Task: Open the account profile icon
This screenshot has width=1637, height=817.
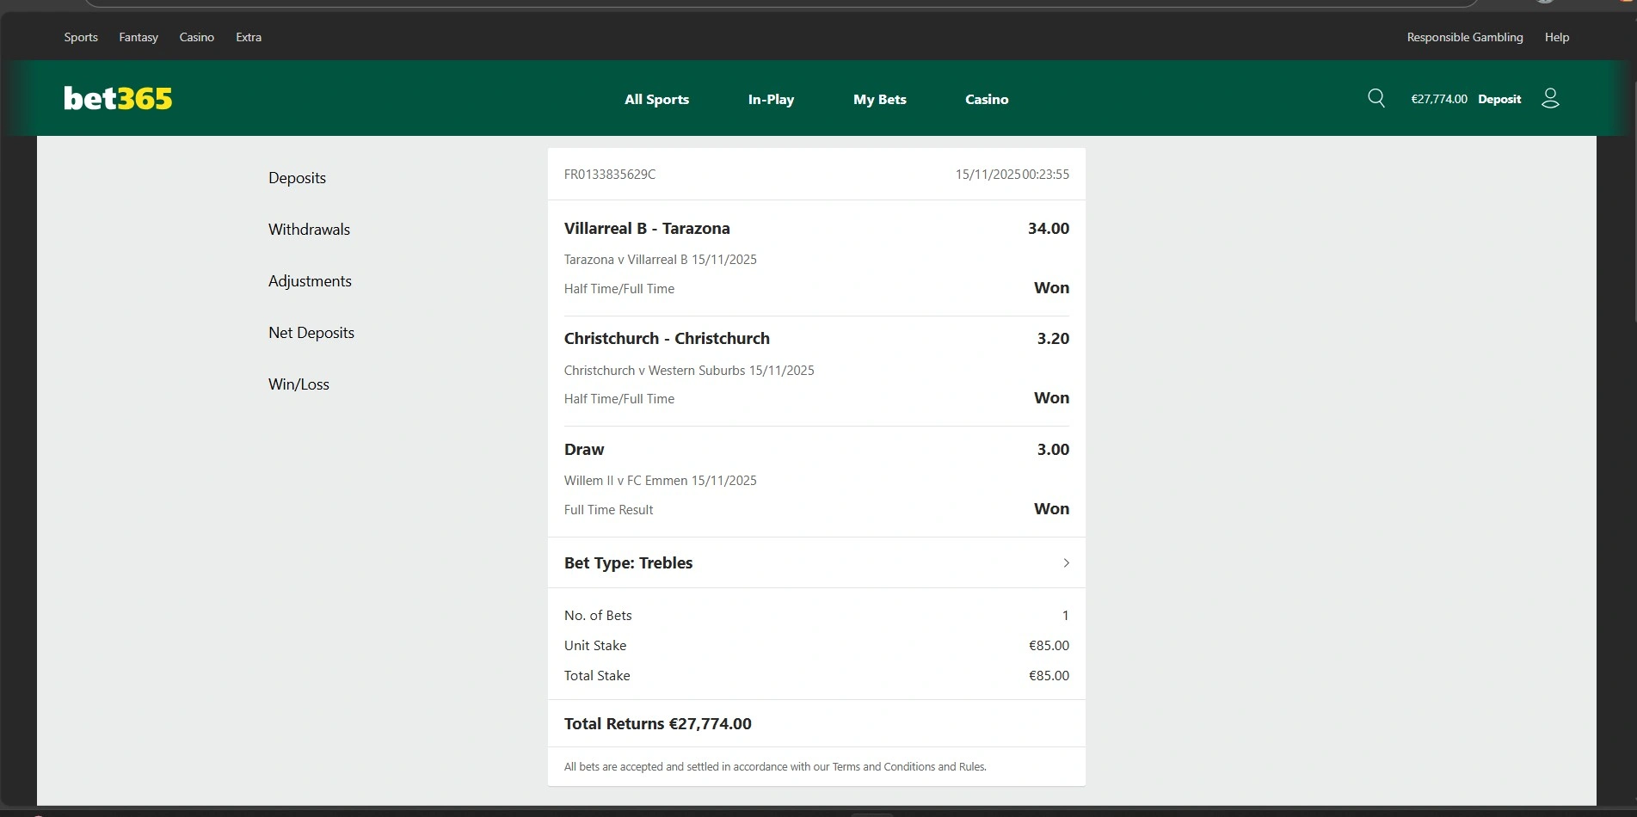Action: [x=1550, y=98]
